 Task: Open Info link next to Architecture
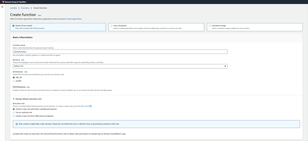(x=26, y=72)
